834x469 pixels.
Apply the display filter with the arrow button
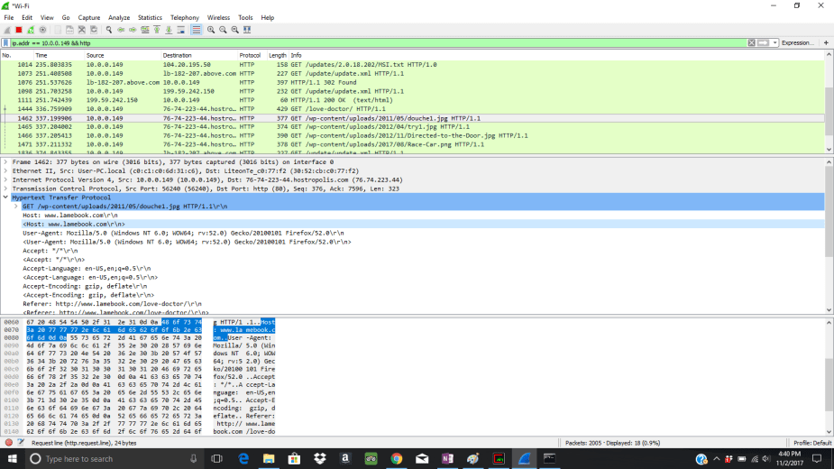coord(764,42)
